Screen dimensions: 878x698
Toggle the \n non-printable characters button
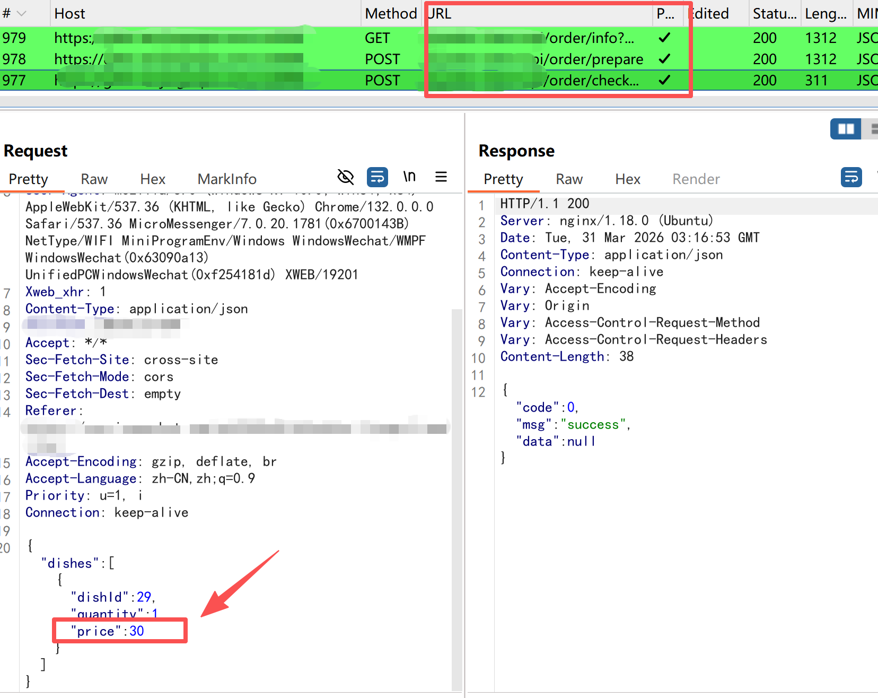[409, 177]
